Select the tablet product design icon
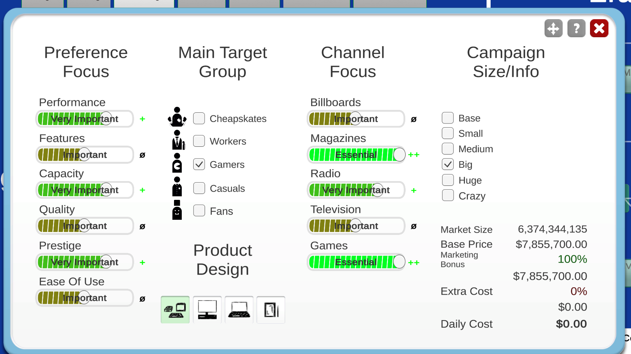Screen dimensions: 631x354 (271, 310)
